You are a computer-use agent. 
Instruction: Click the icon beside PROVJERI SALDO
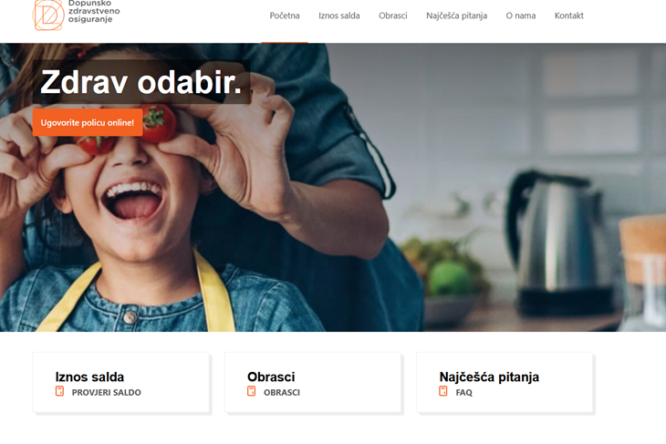[59, 391]
